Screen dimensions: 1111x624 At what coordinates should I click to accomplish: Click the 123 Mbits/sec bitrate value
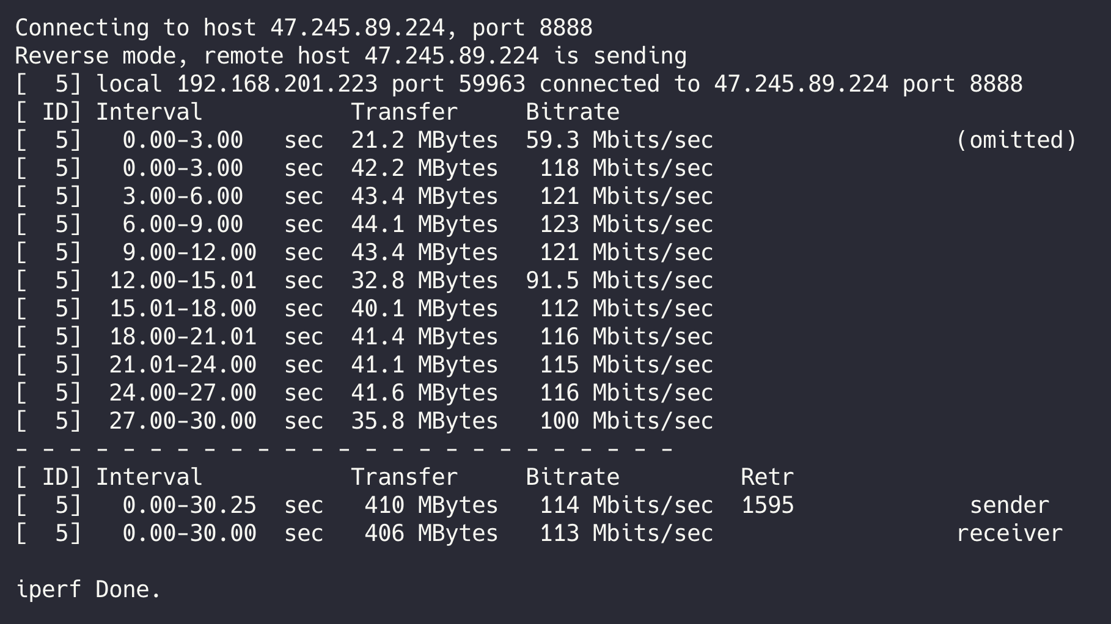point(626,225)
